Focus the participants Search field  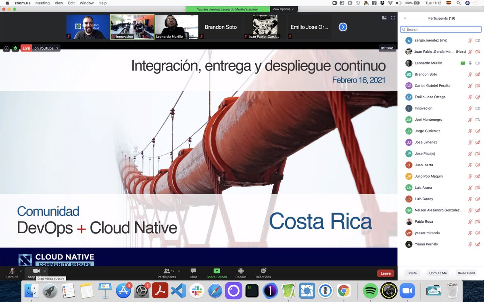pos(441,29)
